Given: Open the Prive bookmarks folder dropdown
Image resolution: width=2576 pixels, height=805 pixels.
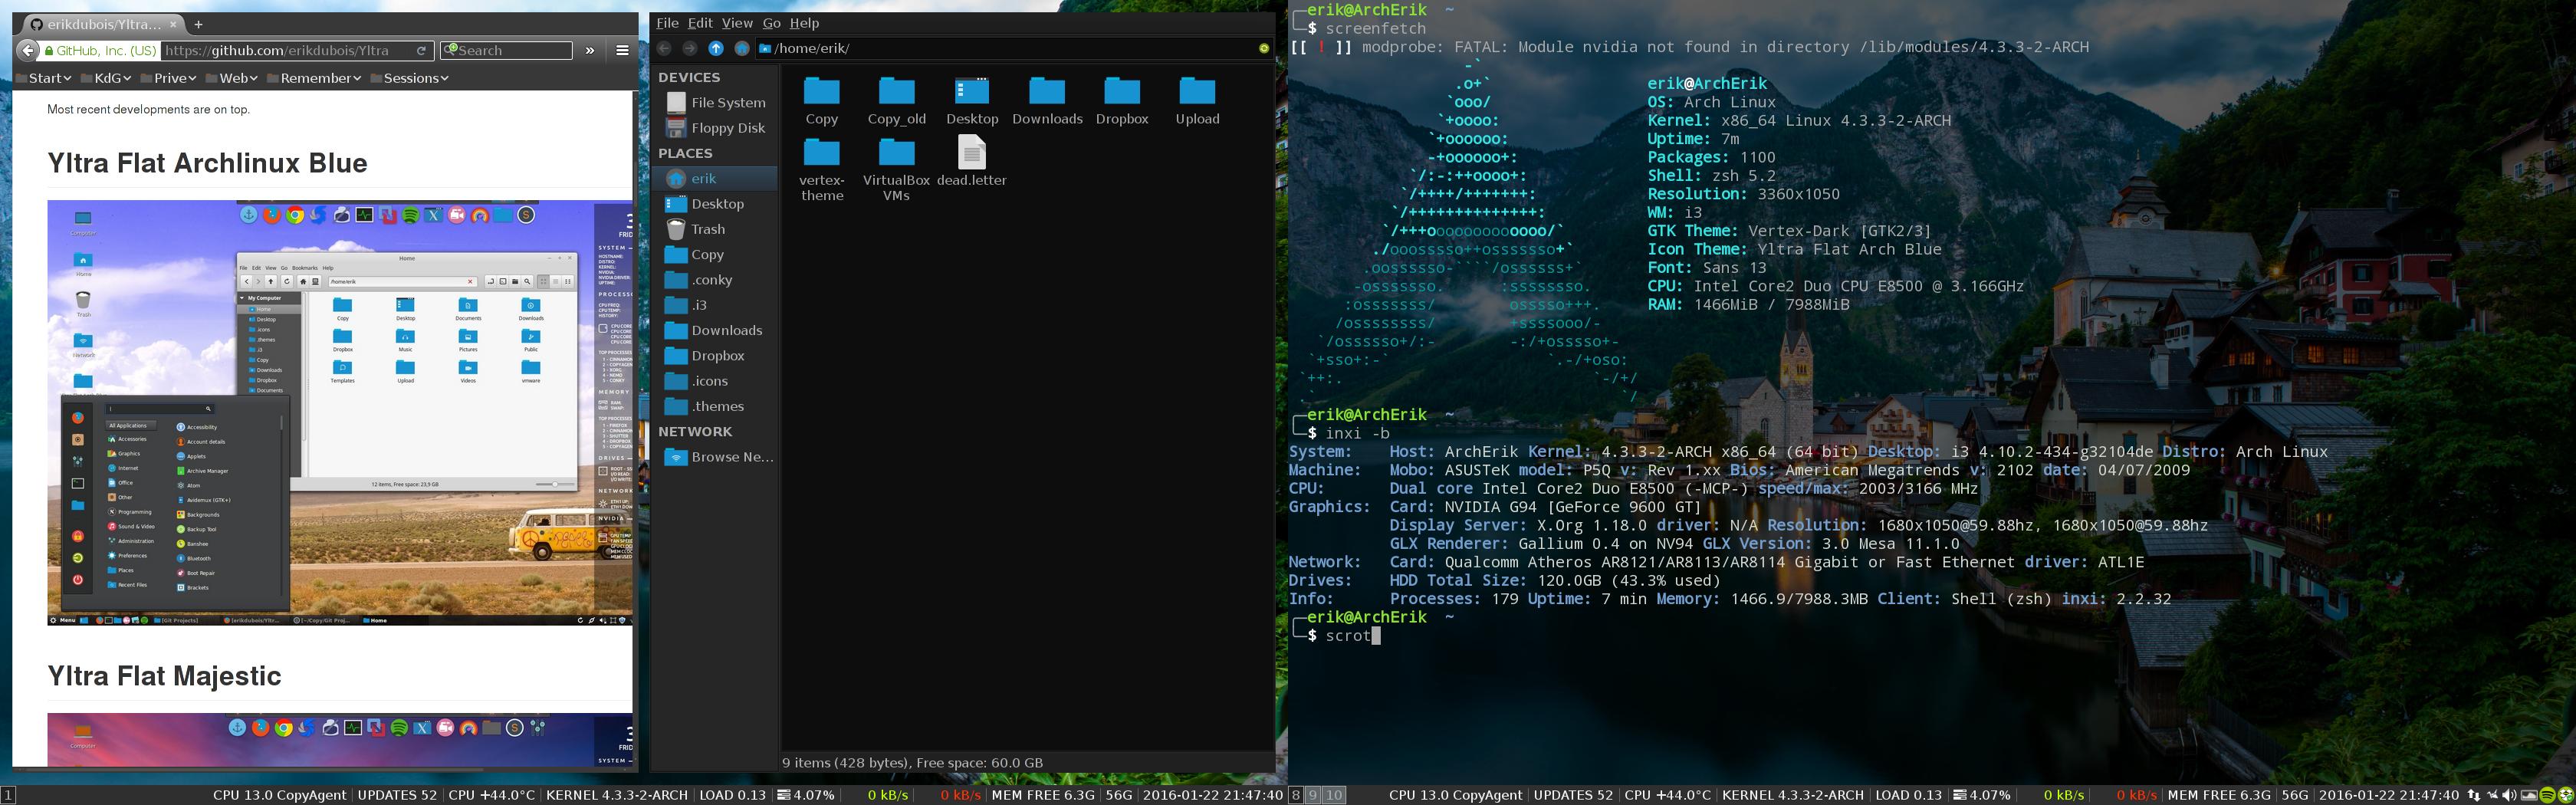Looking at the screenshot, I should click(168, 78).
